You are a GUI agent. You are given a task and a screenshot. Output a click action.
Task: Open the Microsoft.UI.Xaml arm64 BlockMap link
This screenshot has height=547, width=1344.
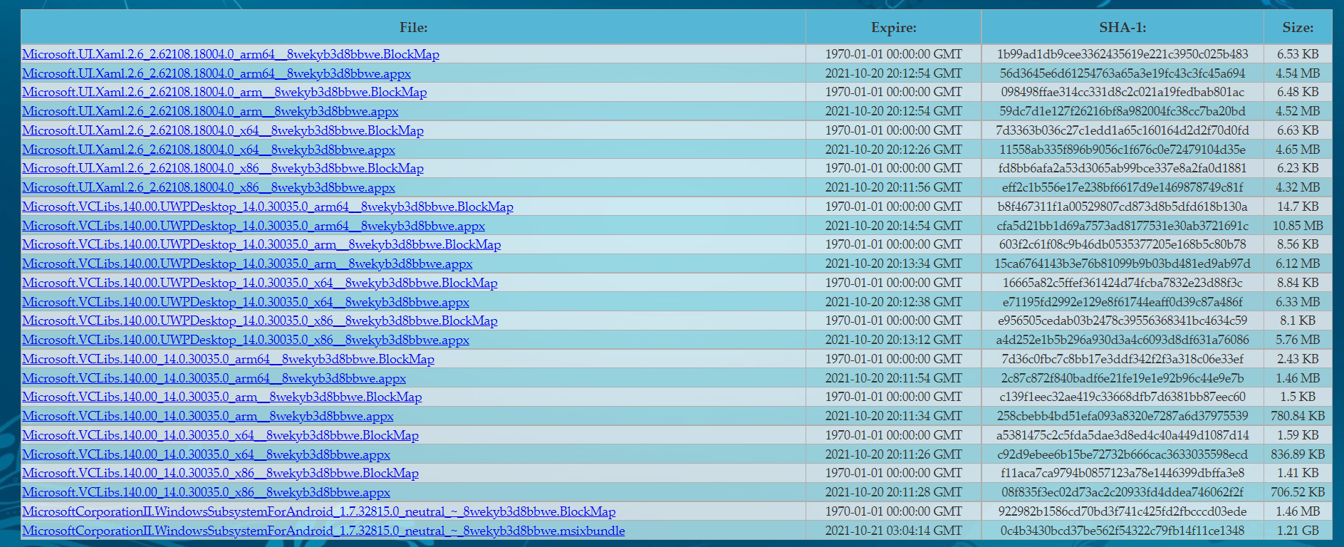click(231, 54)
